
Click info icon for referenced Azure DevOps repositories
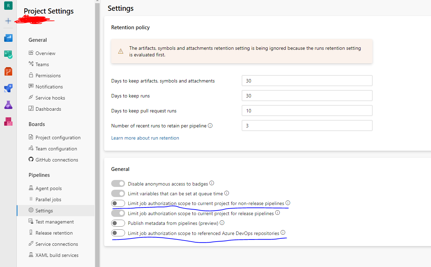[283, 233]
